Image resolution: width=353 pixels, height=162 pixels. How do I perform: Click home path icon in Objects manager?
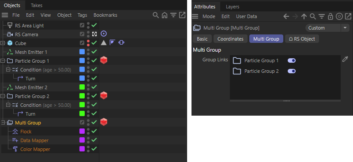point(165,15)
